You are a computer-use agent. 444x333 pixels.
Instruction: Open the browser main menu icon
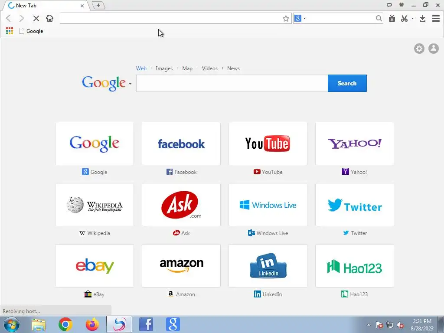tap(436, 18)
